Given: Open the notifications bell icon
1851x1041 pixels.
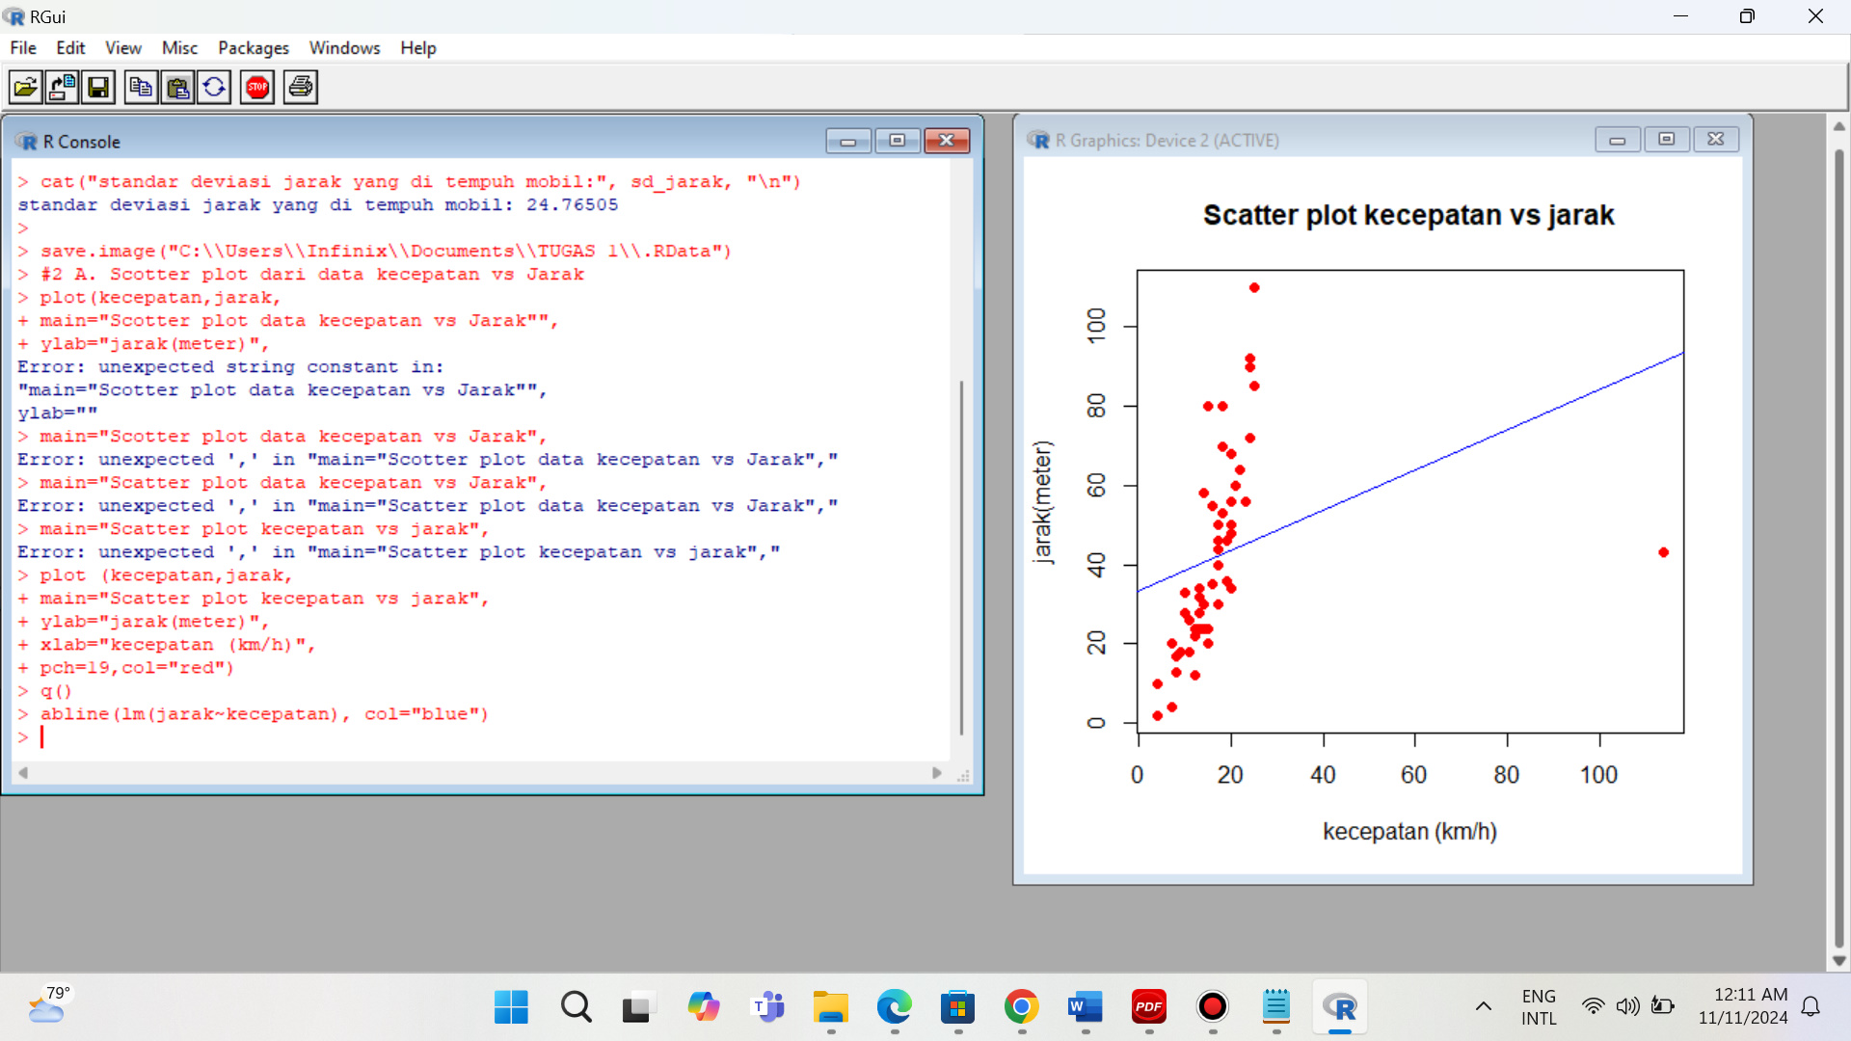Looking at the screenshot, I should point(1811,1007).
